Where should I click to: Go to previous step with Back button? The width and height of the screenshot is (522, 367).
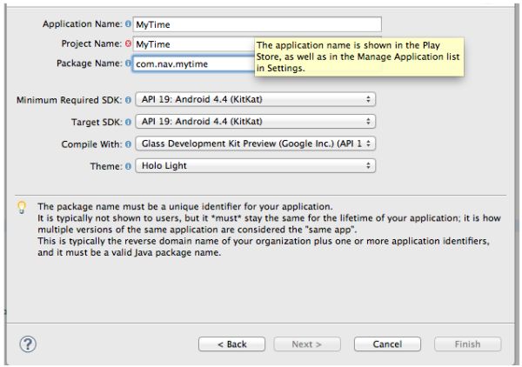click(231, 344)
